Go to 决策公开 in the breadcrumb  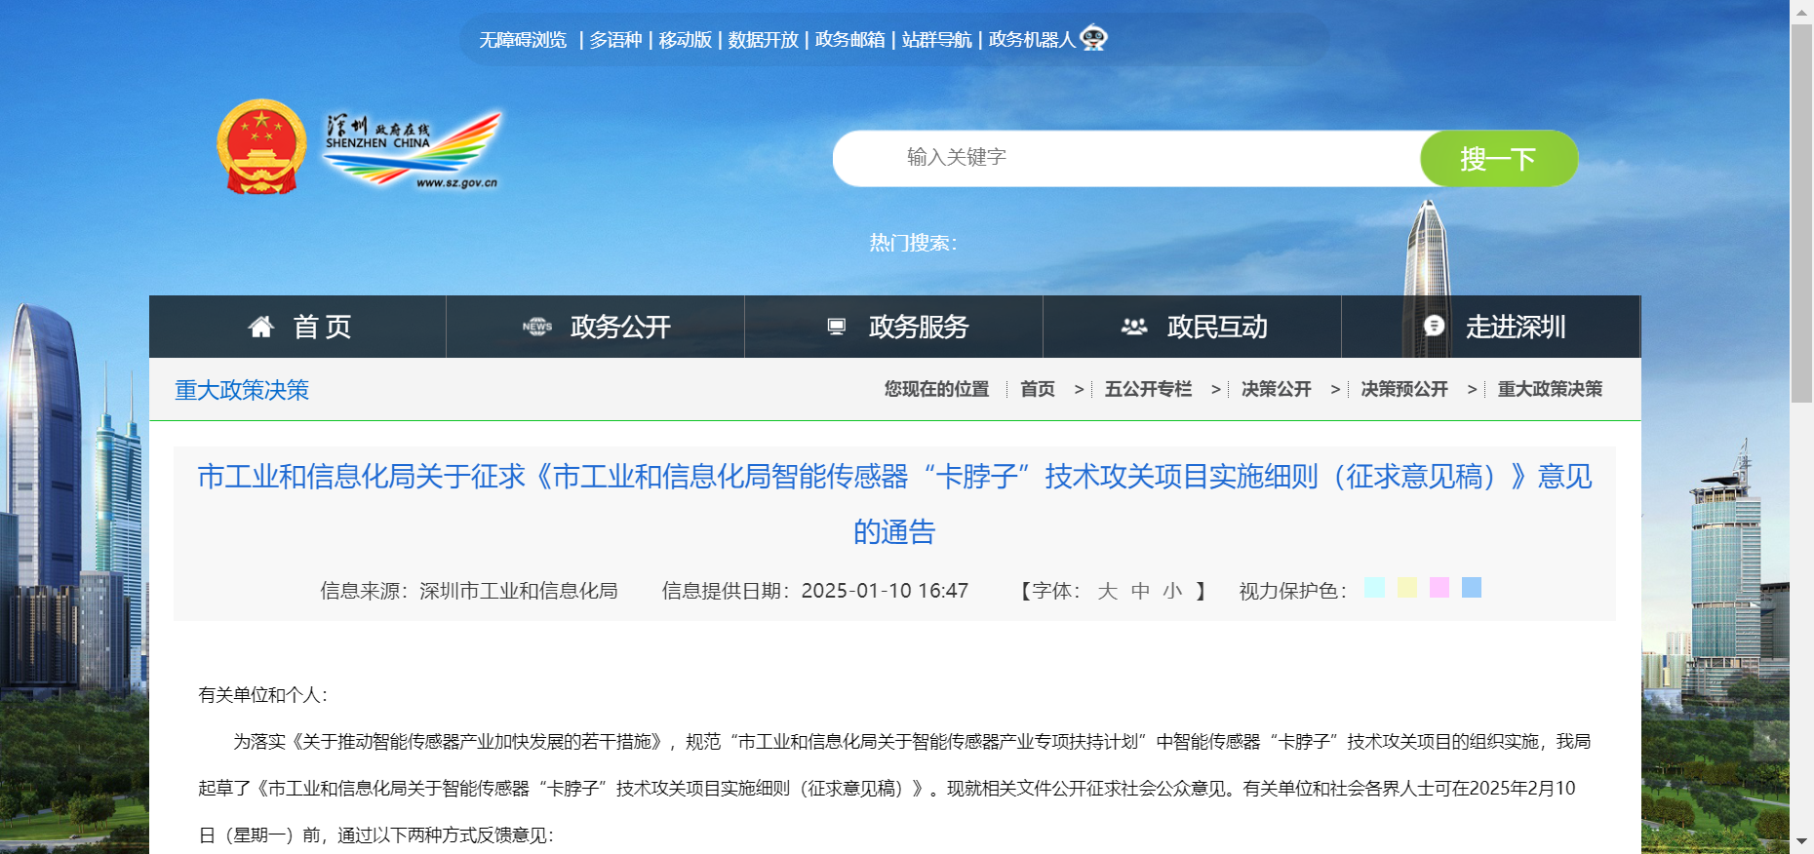[1276, 389]
